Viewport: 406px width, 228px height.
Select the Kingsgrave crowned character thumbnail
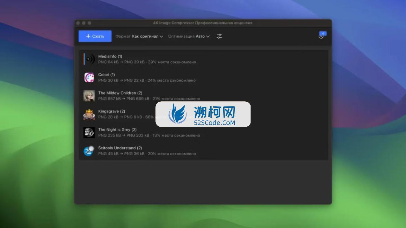click(89, 114)
